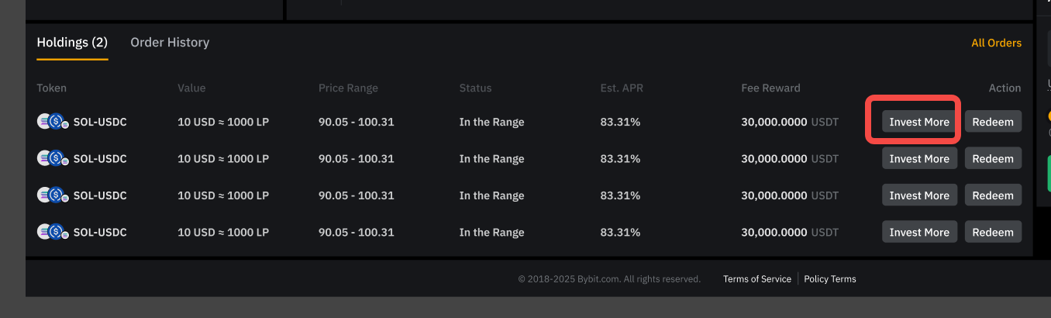Screen dimensions: 1051x318
Task: Click Redeem in the fourth row
Action: [x=993, y=232]
